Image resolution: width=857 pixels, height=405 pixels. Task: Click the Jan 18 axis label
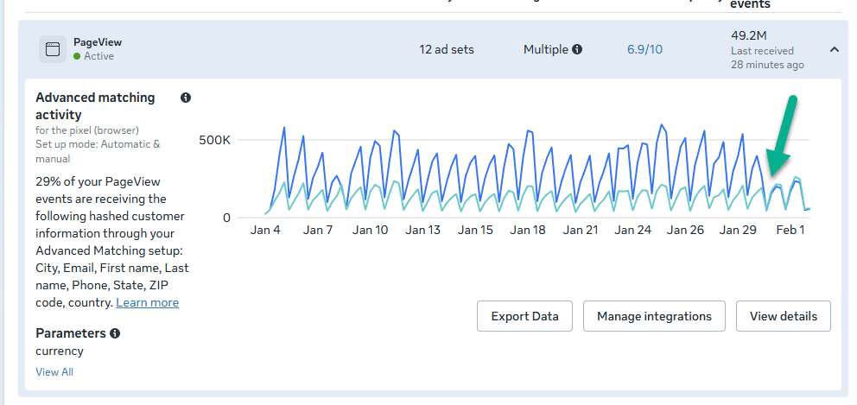click(x=528, y=230)
